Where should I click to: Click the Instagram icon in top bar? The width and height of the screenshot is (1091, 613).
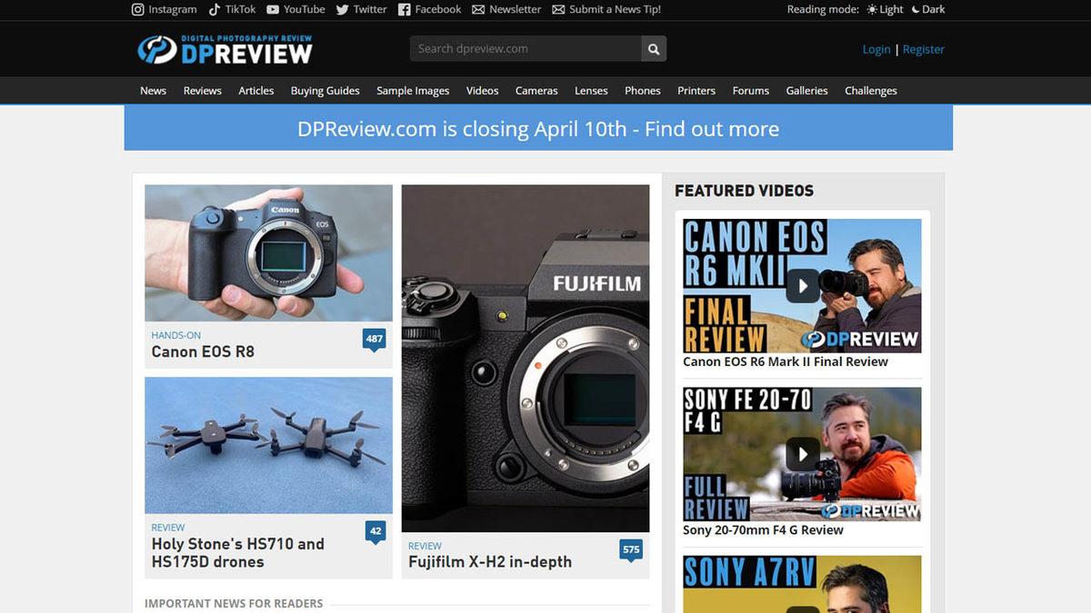click(138, 9)
